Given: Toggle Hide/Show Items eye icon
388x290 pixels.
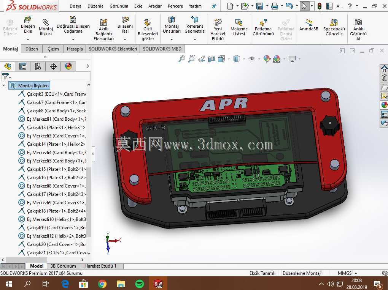Looking at the screenshot, I should point(252,59).
